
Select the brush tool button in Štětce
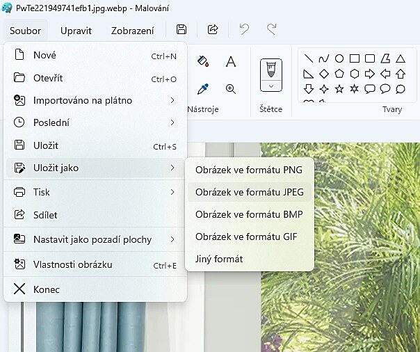(x=270, y=69)
